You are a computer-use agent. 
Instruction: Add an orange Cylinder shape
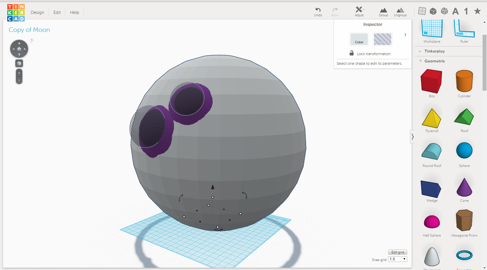click(464, 83)
